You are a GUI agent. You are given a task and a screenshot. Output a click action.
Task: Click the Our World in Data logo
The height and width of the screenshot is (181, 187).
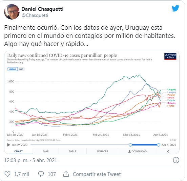click(x=170, y=56)
